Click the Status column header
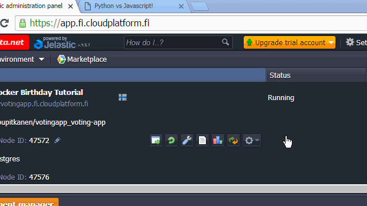The image size is (367, 206). (315, 75)
